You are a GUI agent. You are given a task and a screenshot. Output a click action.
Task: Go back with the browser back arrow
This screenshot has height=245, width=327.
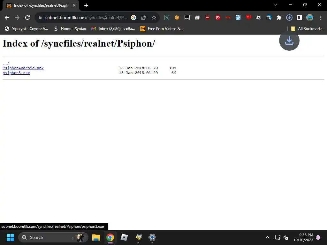[7, 18]
